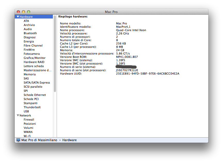Click the 'Numero di processori:' label
This screenshot has height=163, width=223.
tap(75, 37)
